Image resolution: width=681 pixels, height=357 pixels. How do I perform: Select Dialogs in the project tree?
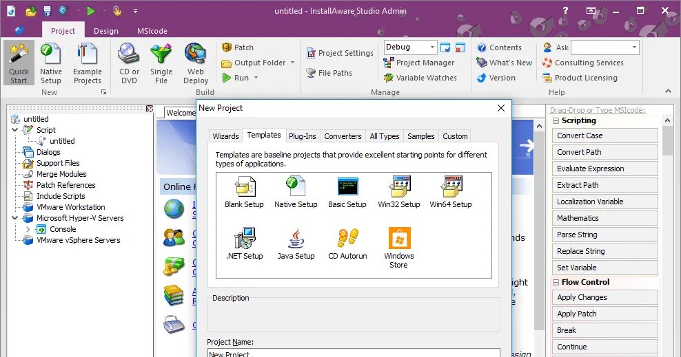point(48,152)
